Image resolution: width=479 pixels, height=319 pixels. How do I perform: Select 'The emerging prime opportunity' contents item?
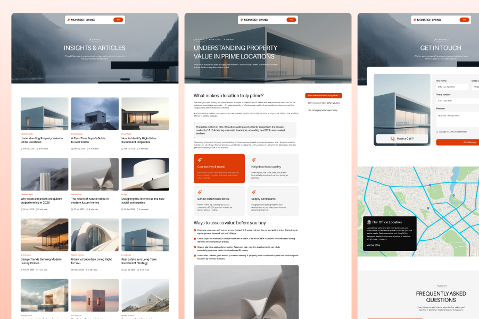pos(324,110)
